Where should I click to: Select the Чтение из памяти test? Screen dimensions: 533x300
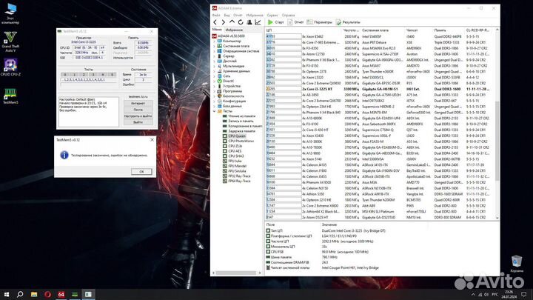pyautogui.click(x=241, y=116)
